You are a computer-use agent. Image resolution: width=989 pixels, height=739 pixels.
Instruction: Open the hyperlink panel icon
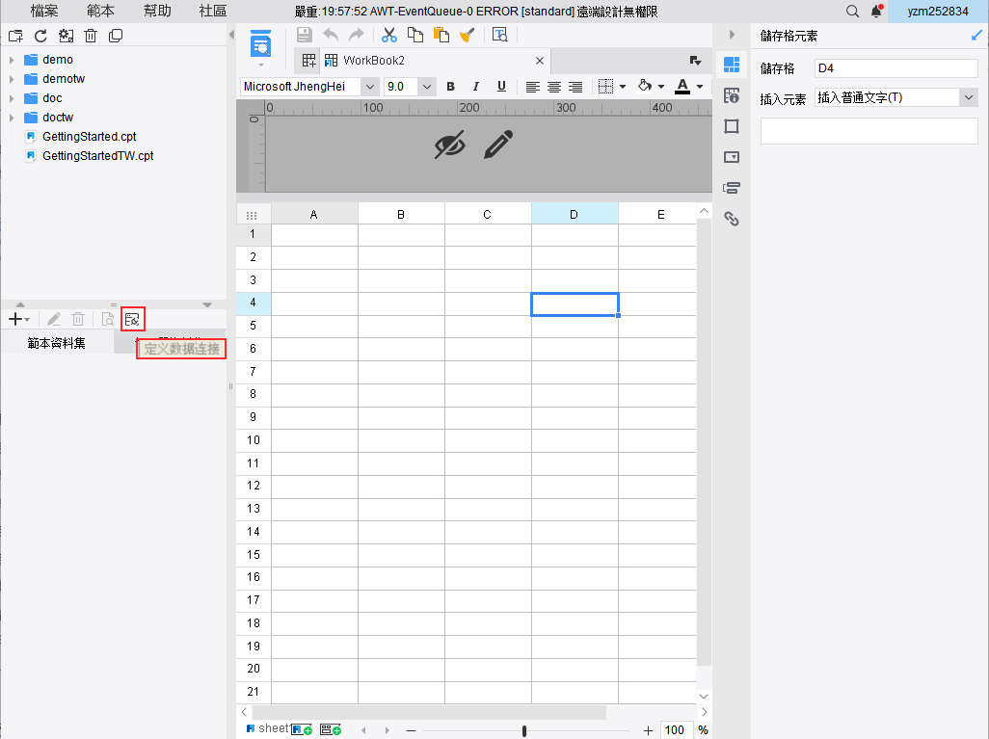click(x=732, y=219)
